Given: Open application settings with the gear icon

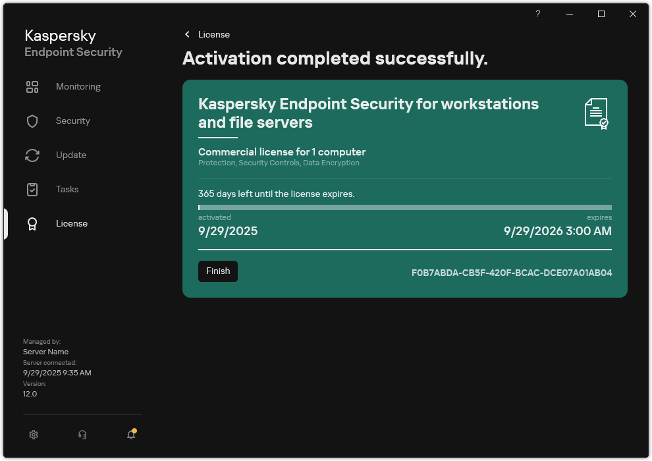Looking at the screenshot, I should [34, 435].
